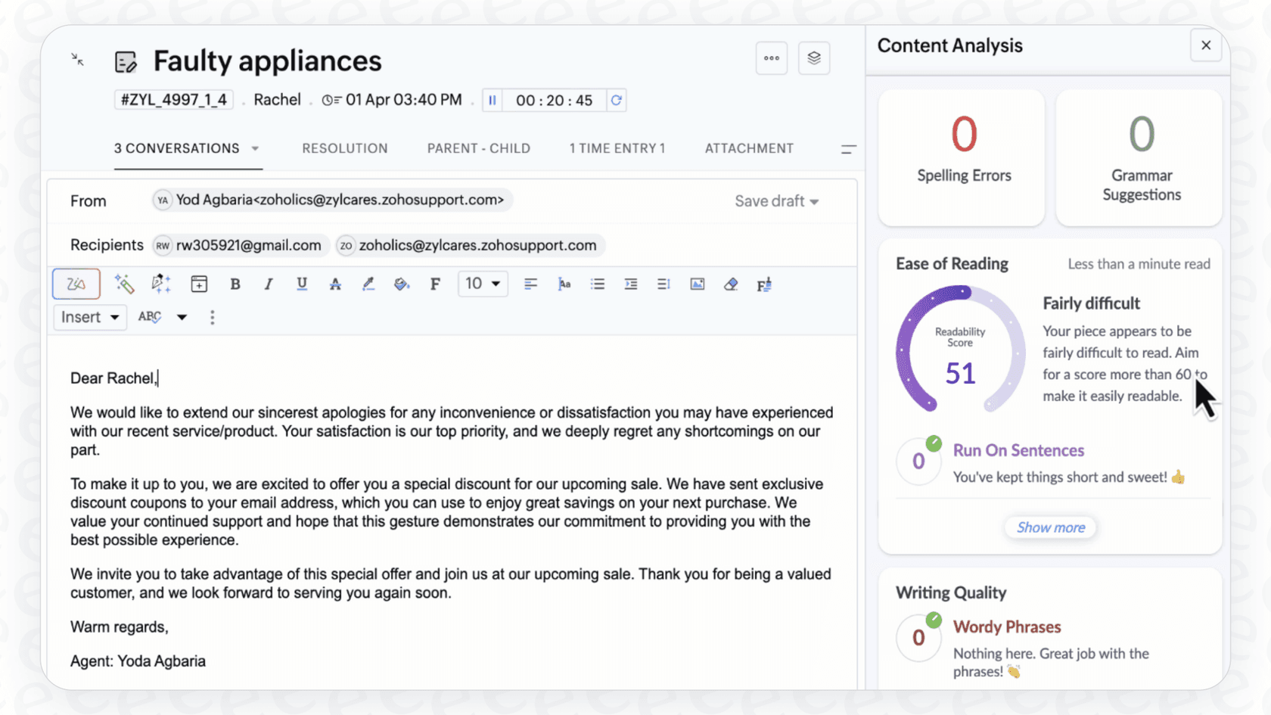This screenshot has height=715, width=1271.
Task: Clear formatting using the eraser icon
Action: click(x=730, y=284)
